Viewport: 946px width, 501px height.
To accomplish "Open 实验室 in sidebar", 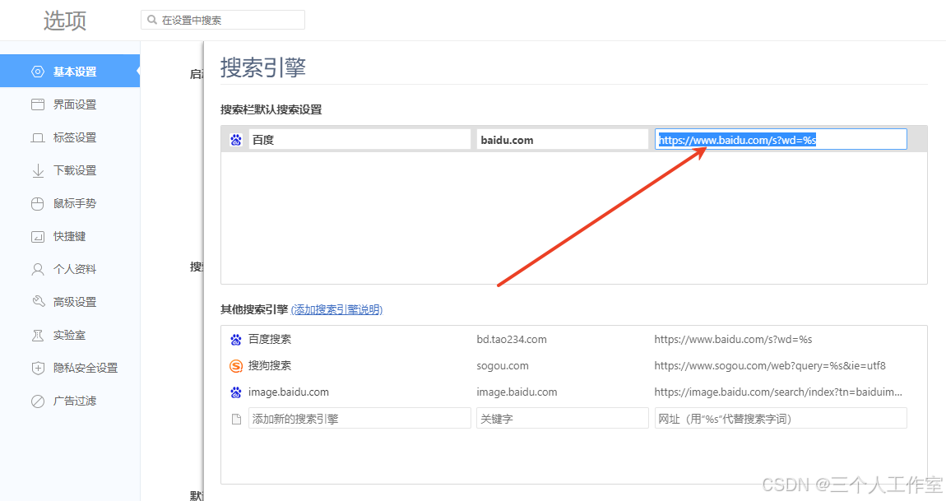I will [x=70, y=335].
